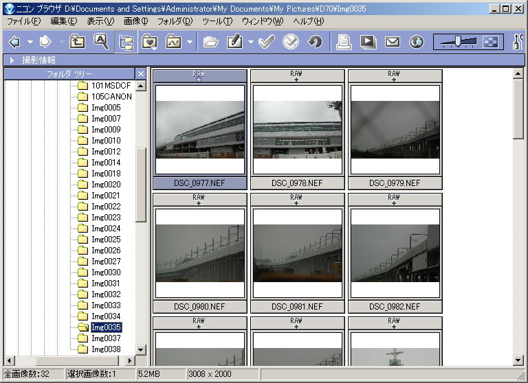Select thumbnail DSC_0982.NEF

coord(395,253)
